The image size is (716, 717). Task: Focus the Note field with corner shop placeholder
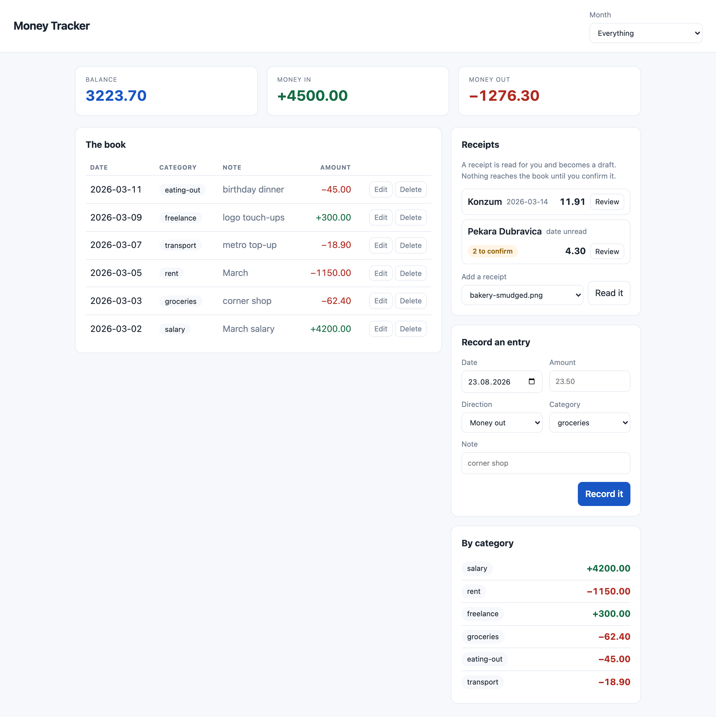(x=546, y=463)
